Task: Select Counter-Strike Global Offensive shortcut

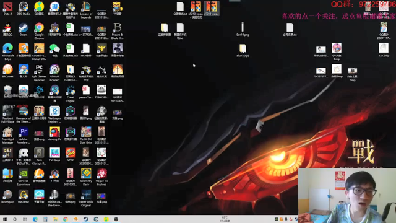Action: [39, 52]
